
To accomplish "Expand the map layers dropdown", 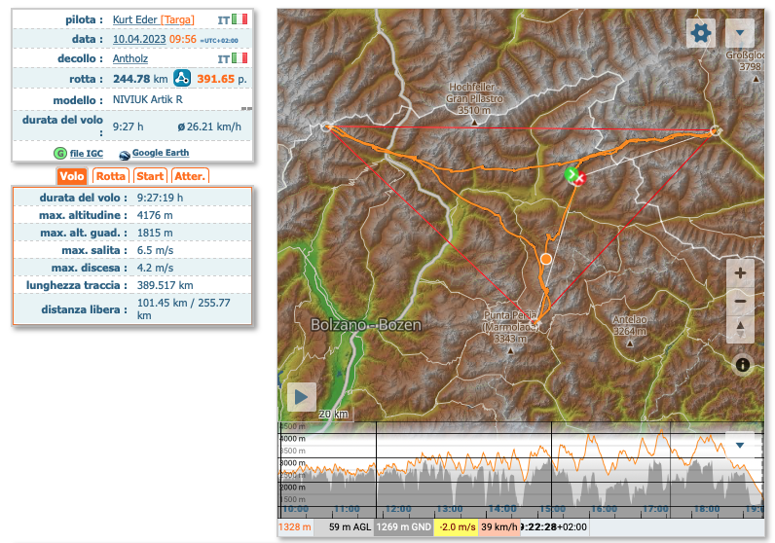I will [x=740, y=32].
